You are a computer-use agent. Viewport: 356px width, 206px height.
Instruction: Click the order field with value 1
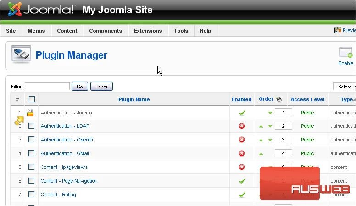[284, 113]
